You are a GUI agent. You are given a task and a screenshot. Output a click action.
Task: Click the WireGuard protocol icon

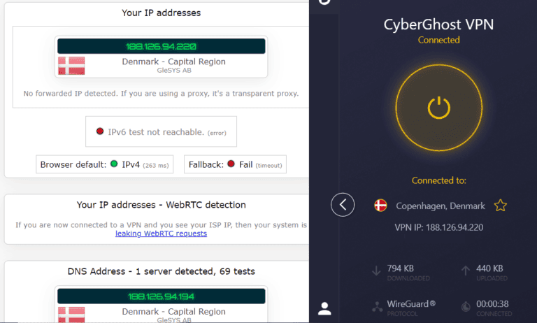377,306
